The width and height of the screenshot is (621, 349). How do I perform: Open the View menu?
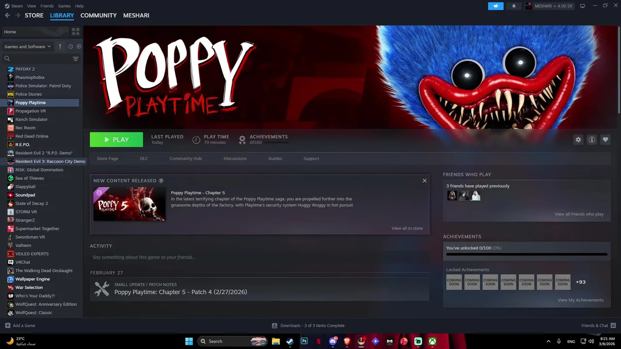coord(32,6)
